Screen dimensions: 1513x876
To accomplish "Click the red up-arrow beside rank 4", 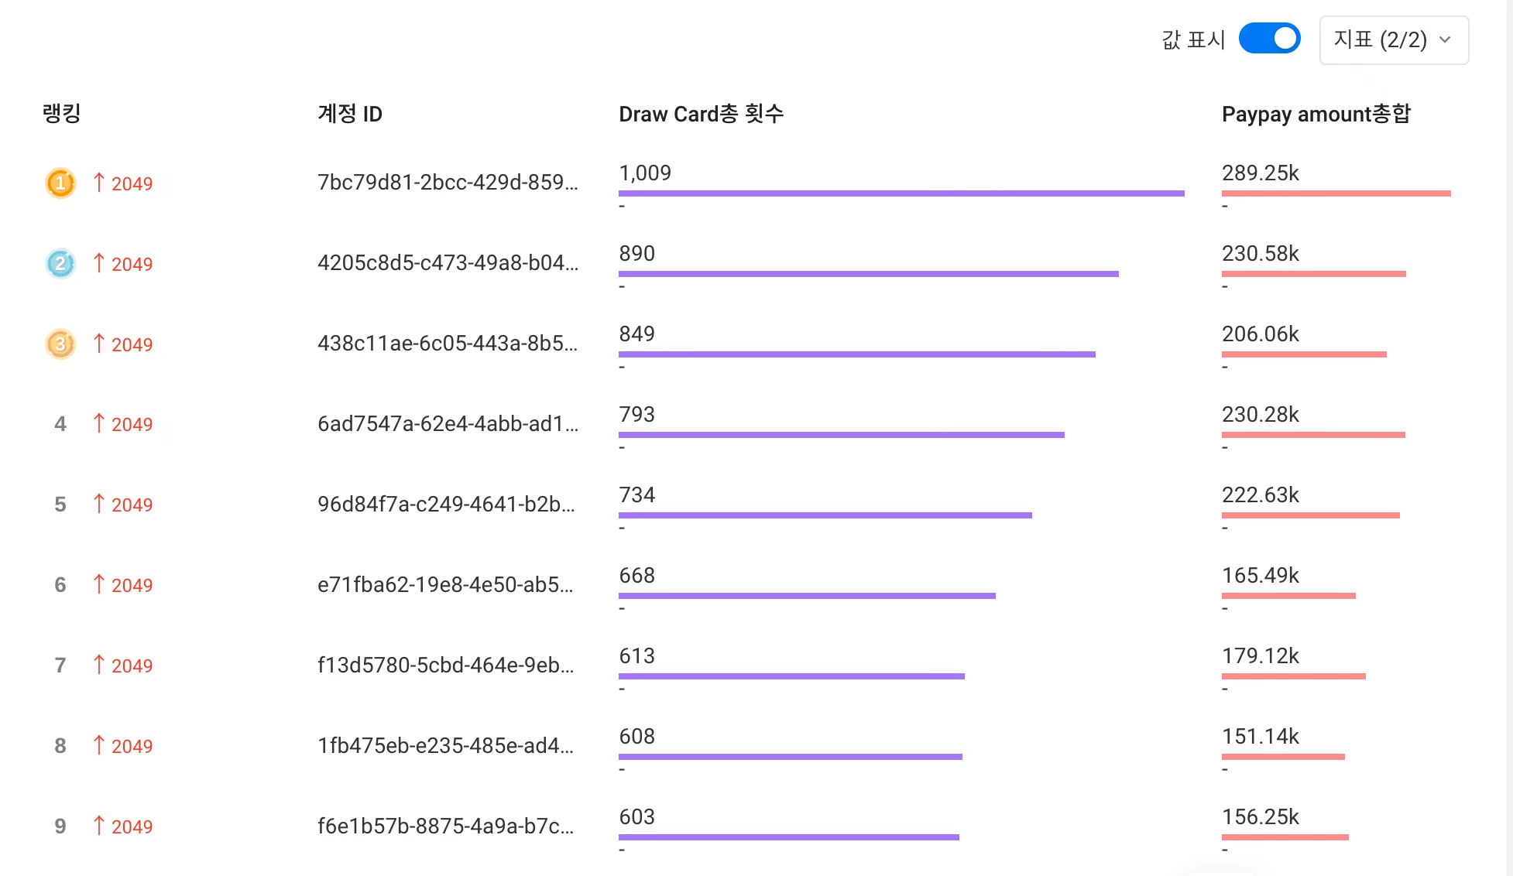I will (98, 423).
